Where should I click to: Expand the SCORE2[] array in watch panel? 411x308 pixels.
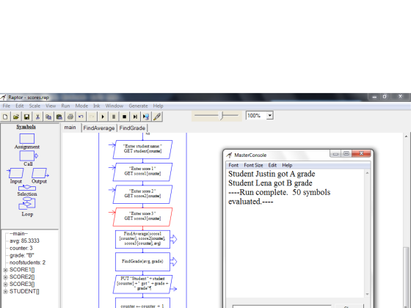(6, 277)
